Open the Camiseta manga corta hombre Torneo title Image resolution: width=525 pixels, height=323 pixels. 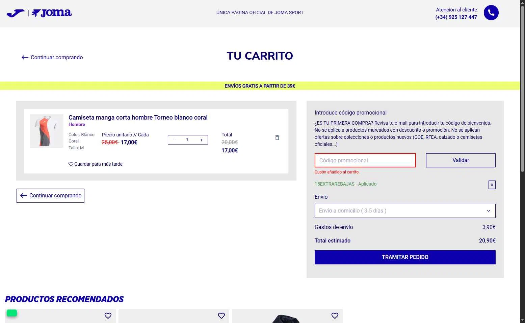tap(138, 118)
